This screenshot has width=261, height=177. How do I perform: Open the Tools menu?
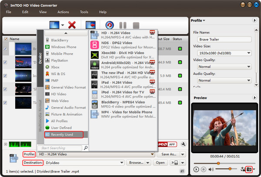coord(84,12)
